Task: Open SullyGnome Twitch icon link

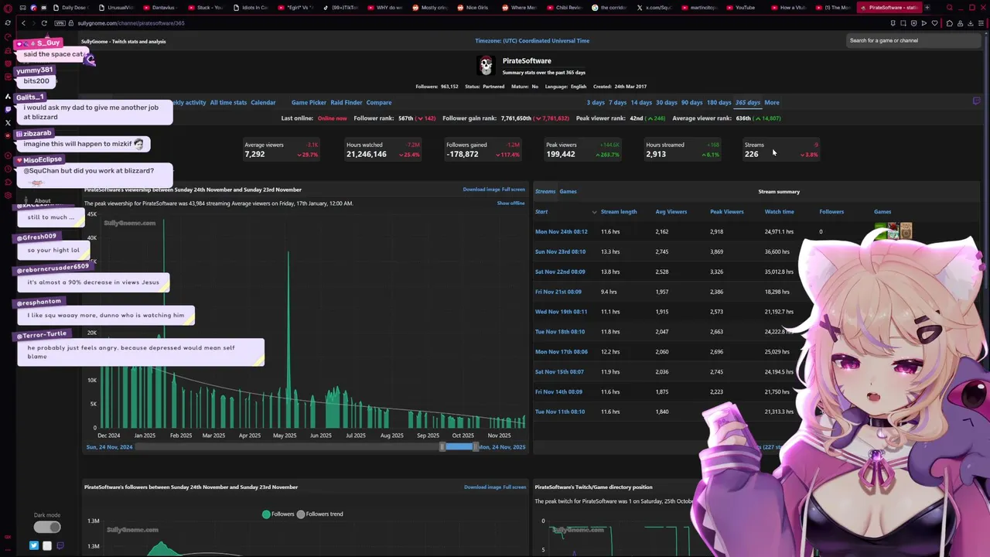Action: click(60, 545)
